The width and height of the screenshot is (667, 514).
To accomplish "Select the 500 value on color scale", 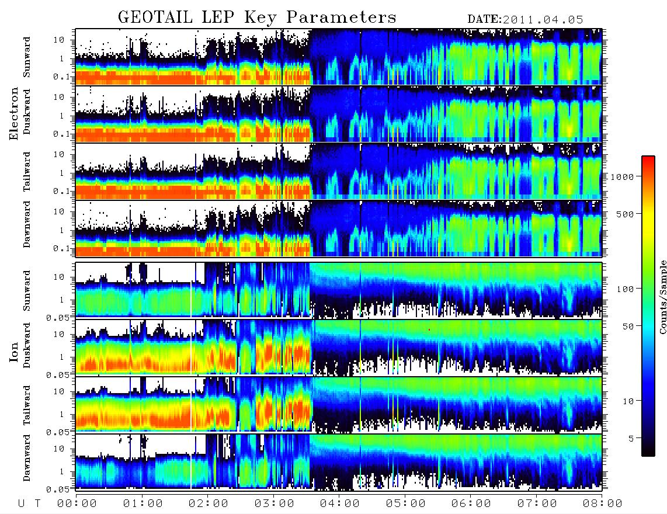I will [626, 214].
